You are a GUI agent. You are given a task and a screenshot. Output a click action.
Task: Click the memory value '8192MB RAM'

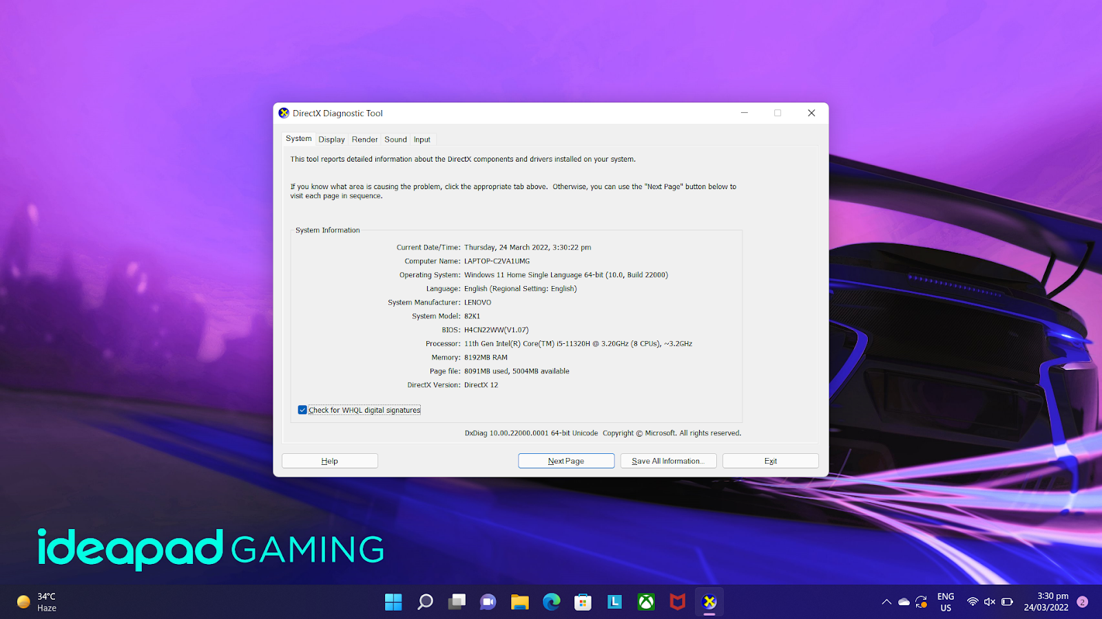pos(486,358)
